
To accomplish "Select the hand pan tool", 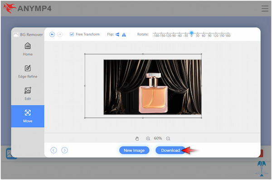I will (x=137, y=138).
